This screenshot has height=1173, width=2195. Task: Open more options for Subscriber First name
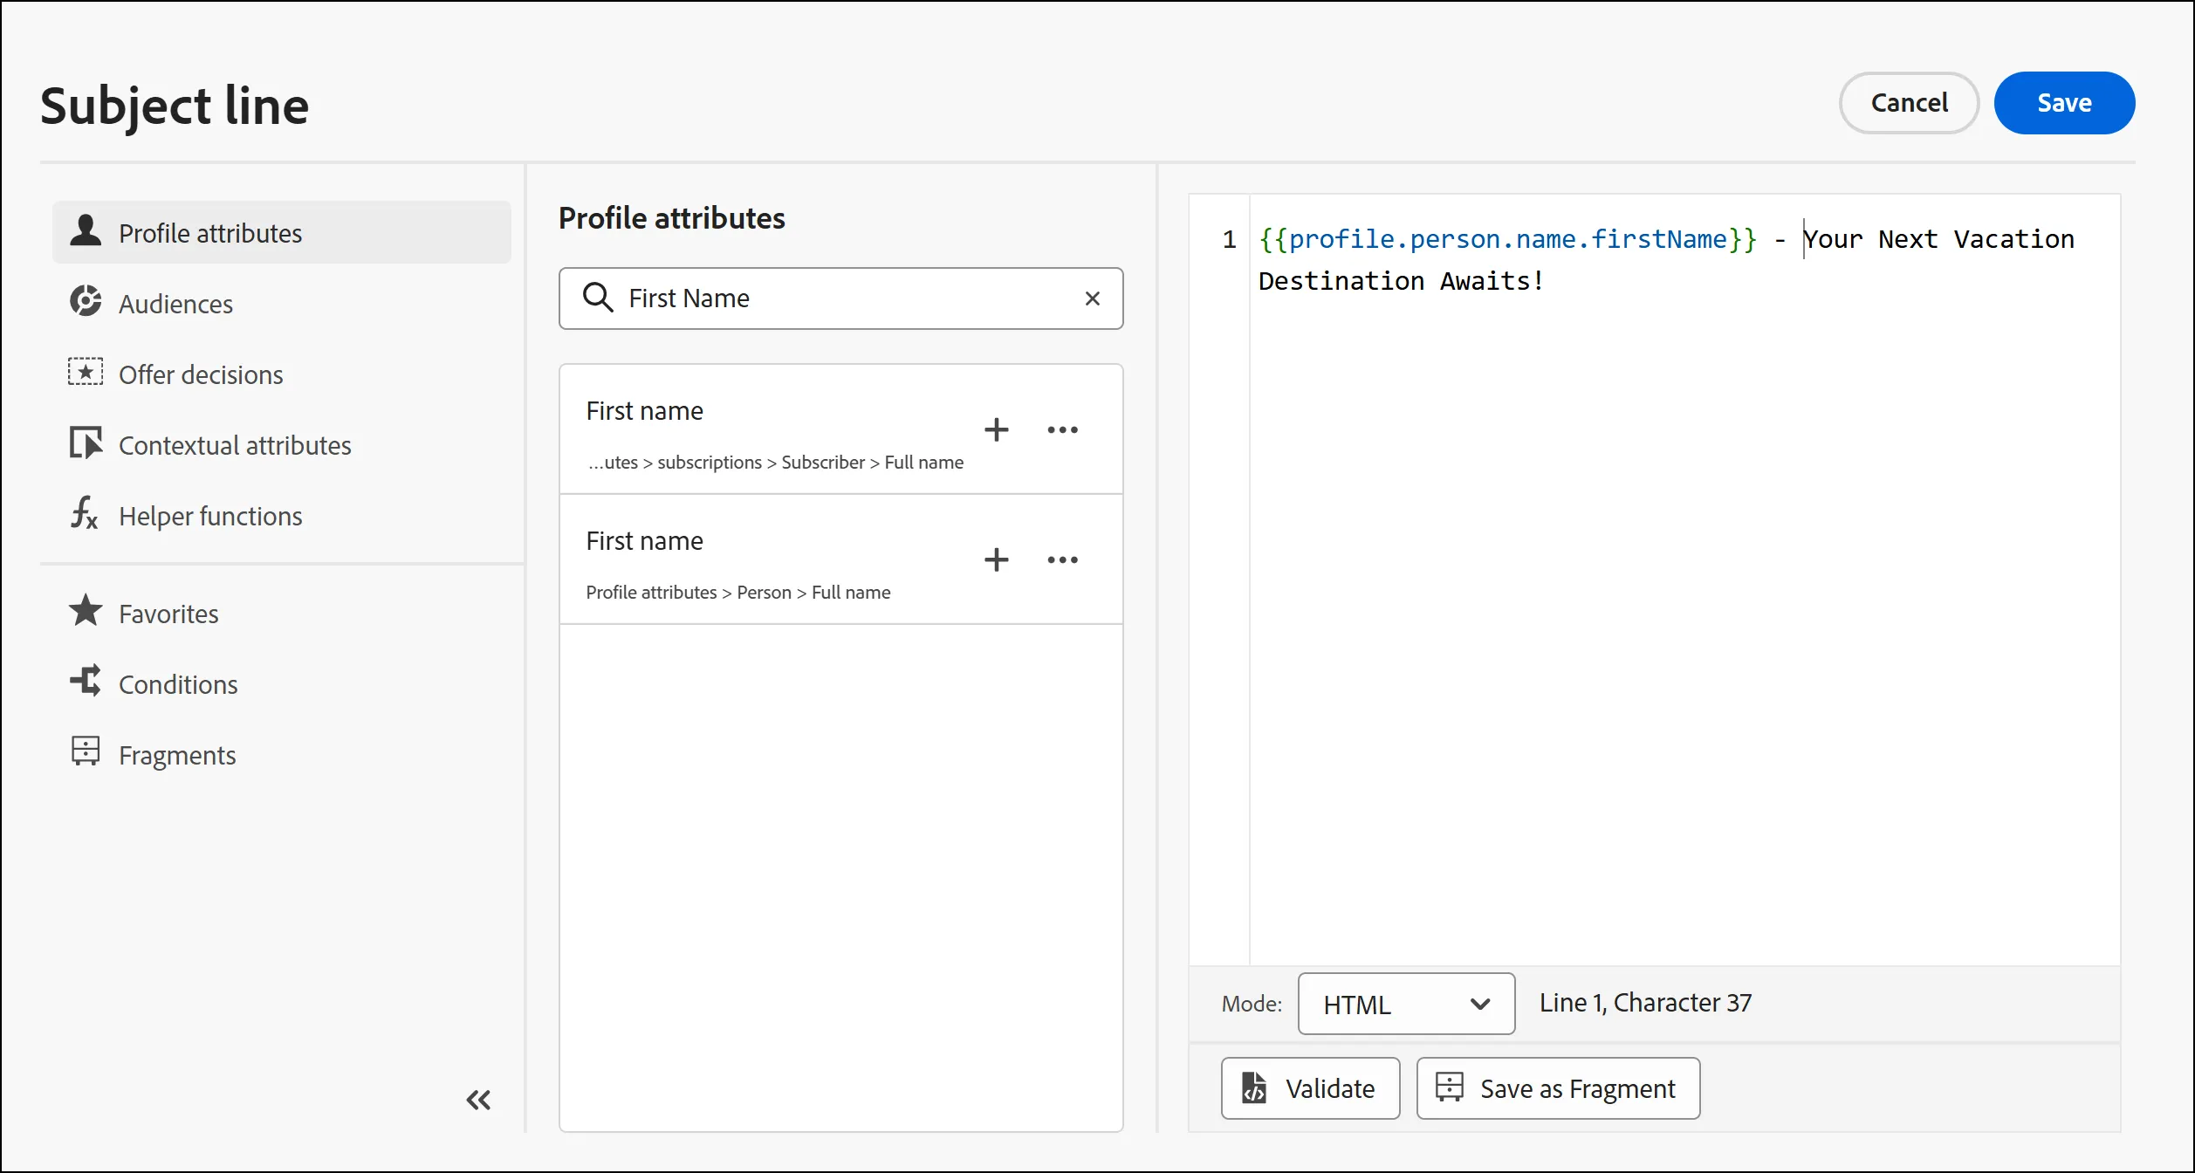1062,429
